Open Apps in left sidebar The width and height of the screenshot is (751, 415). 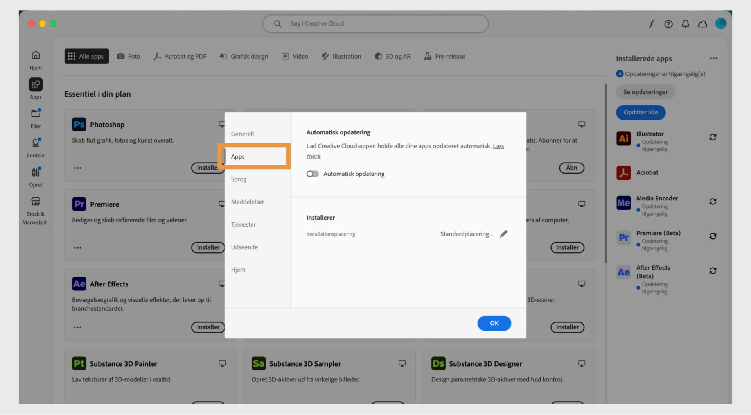[36, 89]
